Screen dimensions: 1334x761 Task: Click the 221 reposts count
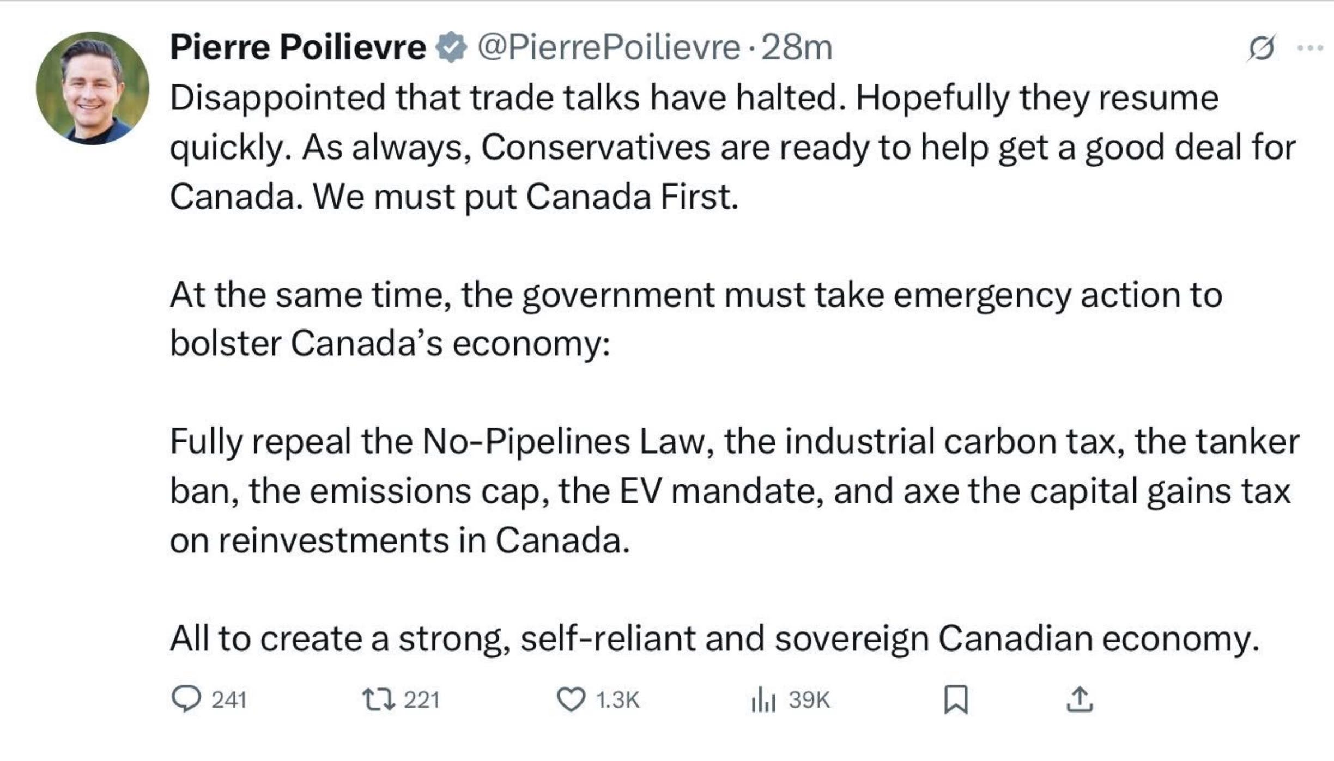click(x=421, y=699)
